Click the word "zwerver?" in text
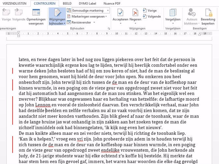The image size is (219, 164). tap(28, 99)
